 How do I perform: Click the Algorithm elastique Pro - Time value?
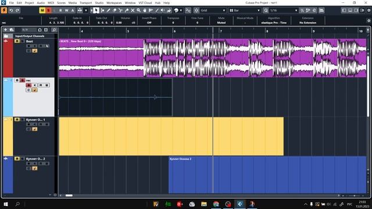274,23
